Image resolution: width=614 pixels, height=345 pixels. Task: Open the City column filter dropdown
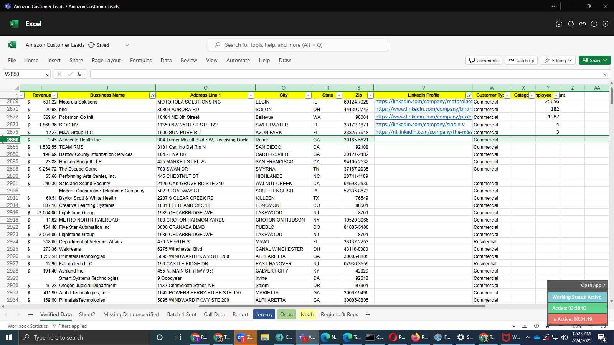308,95
